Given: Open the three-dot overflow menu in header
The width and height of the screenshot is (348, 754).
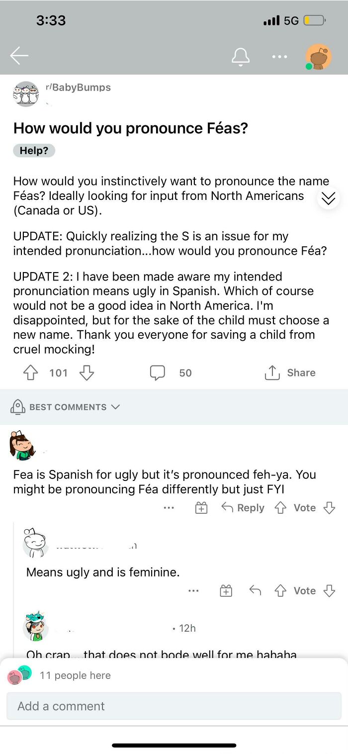Looking at the screenshot, I should (x=279, y=57).
